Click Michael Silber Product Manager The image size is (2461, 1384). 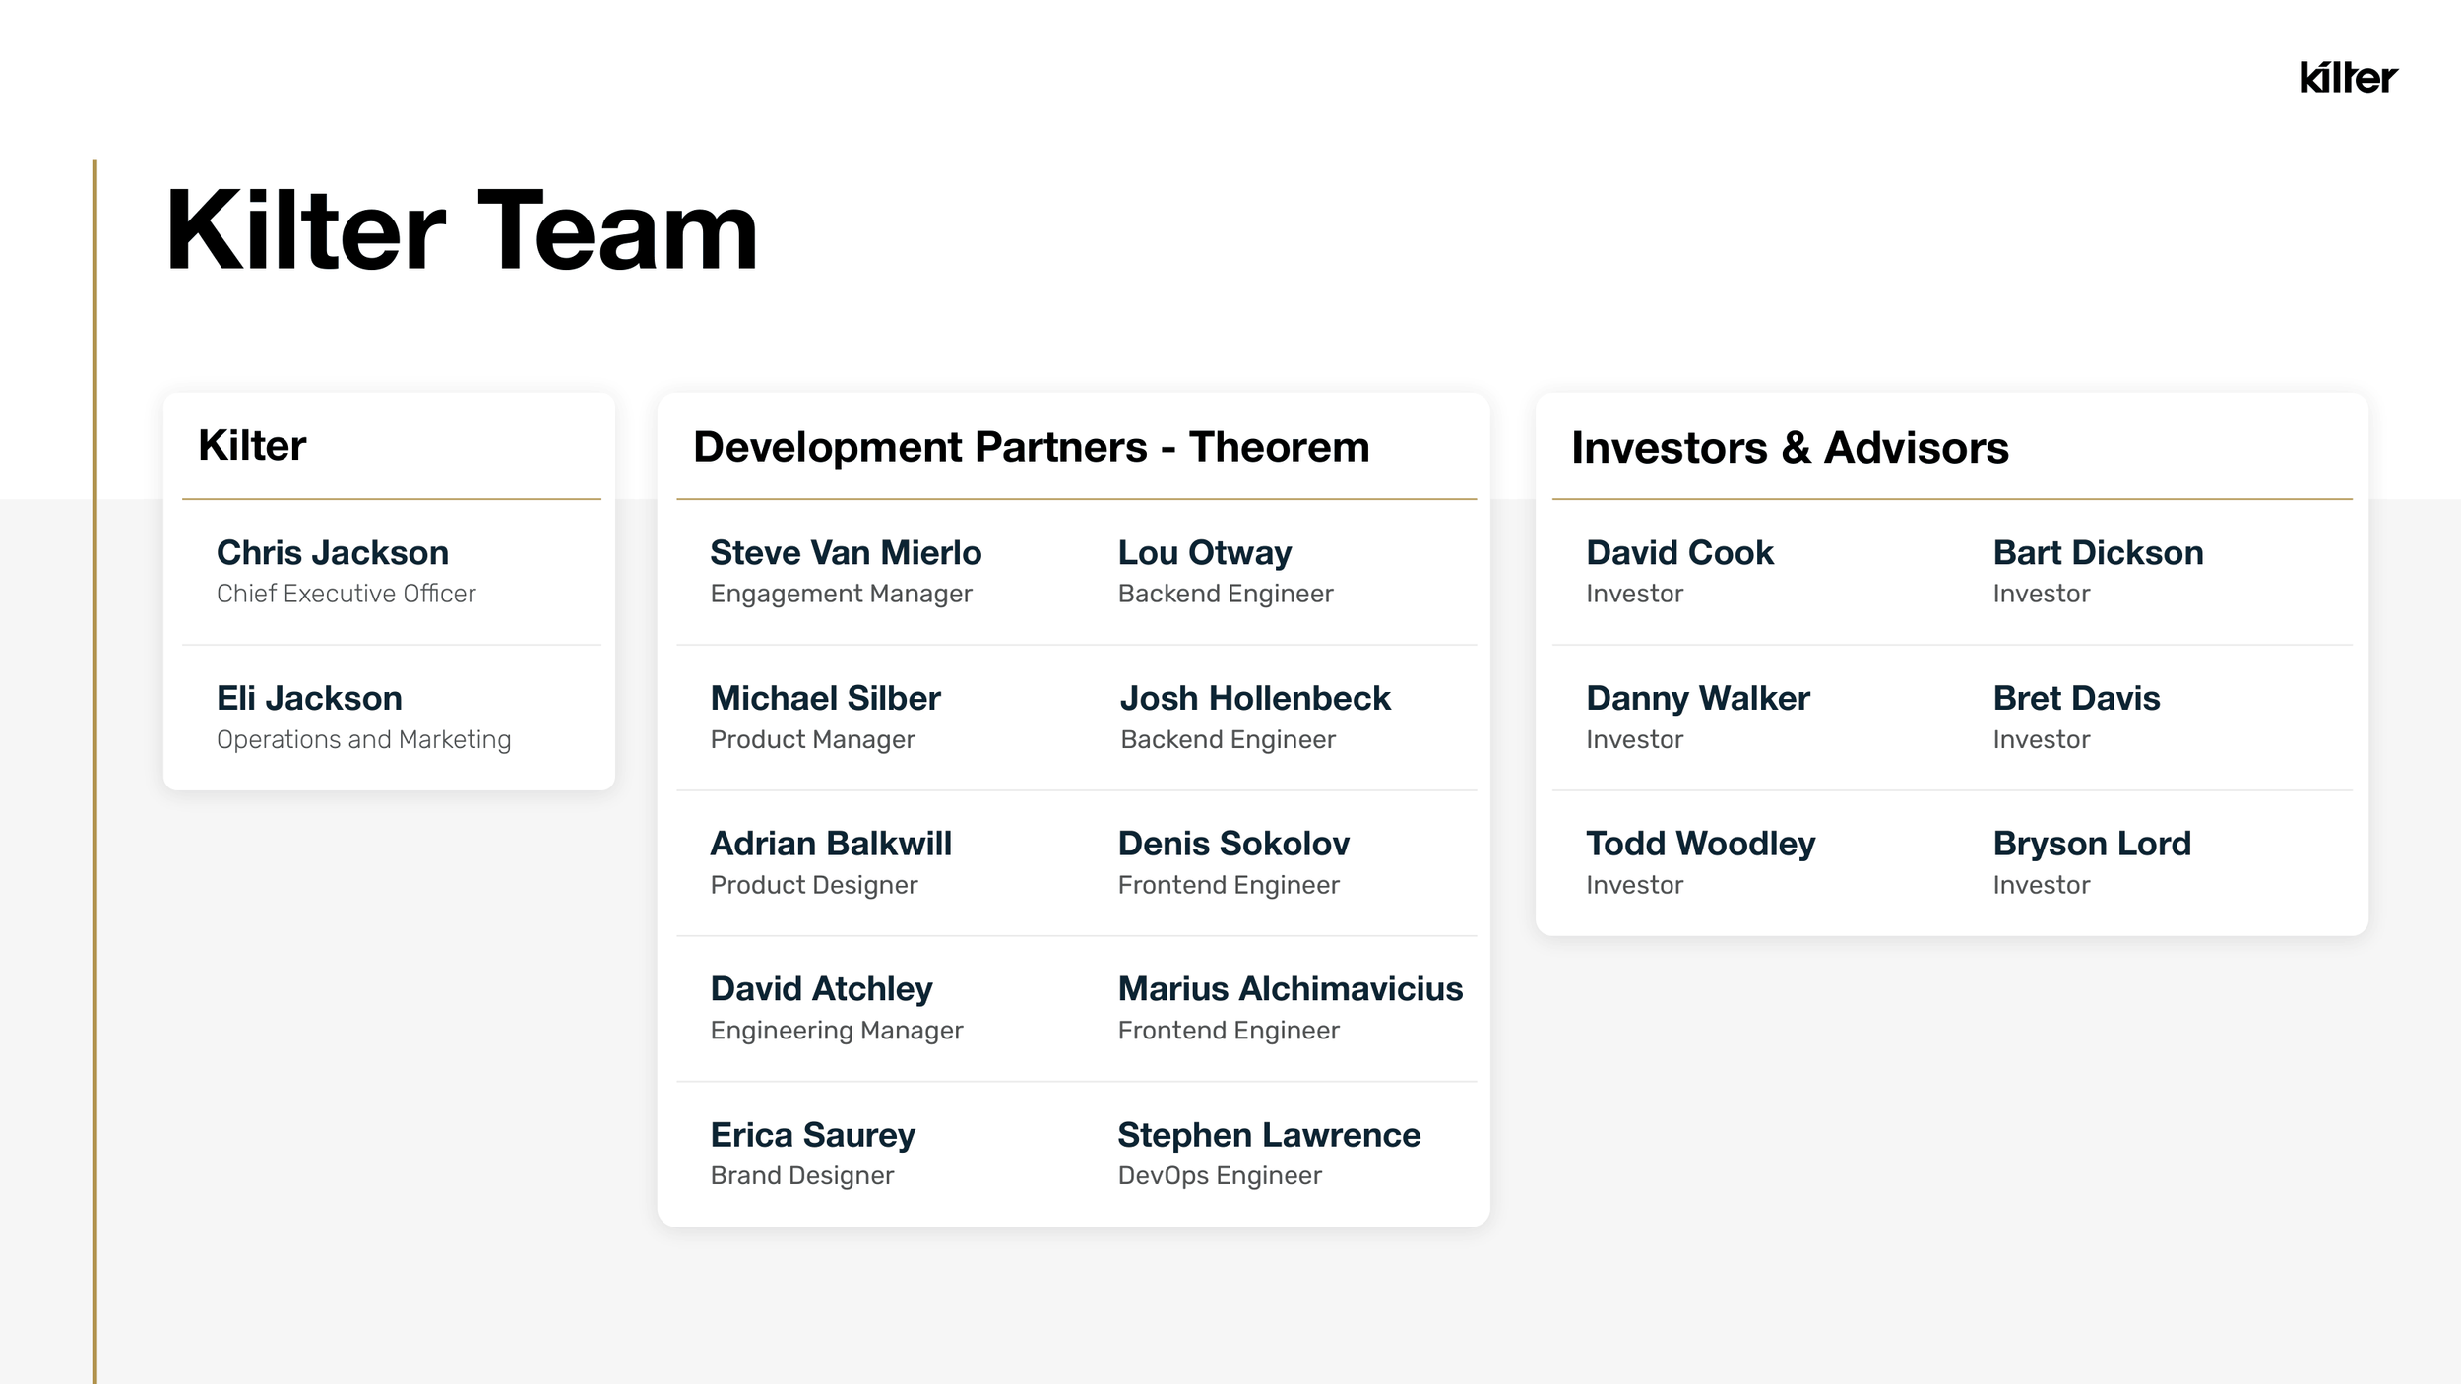825,718
